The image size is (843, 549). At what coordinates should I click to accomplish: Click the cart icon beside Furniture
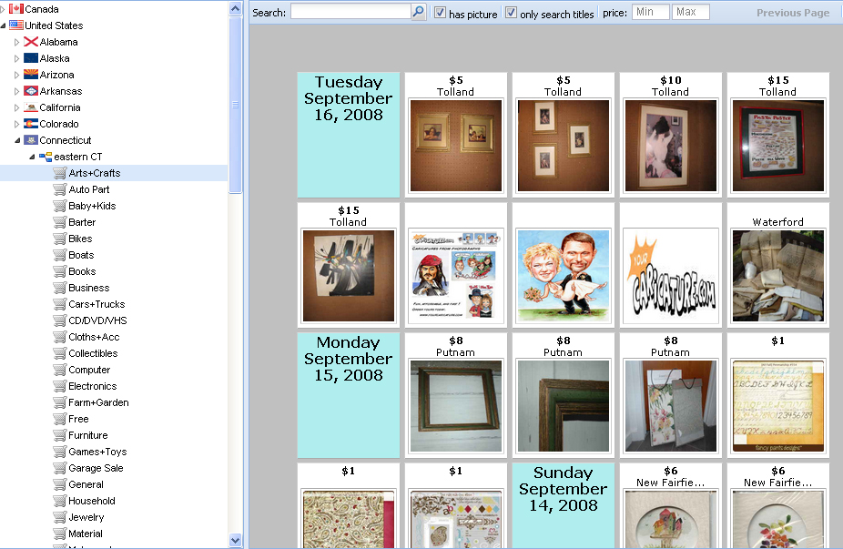tap(60, 435)
